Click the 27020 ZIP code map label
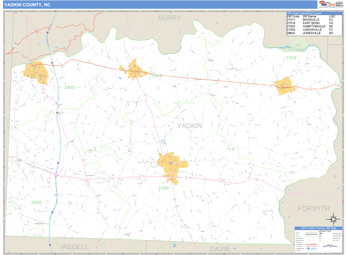 [36, 202]
